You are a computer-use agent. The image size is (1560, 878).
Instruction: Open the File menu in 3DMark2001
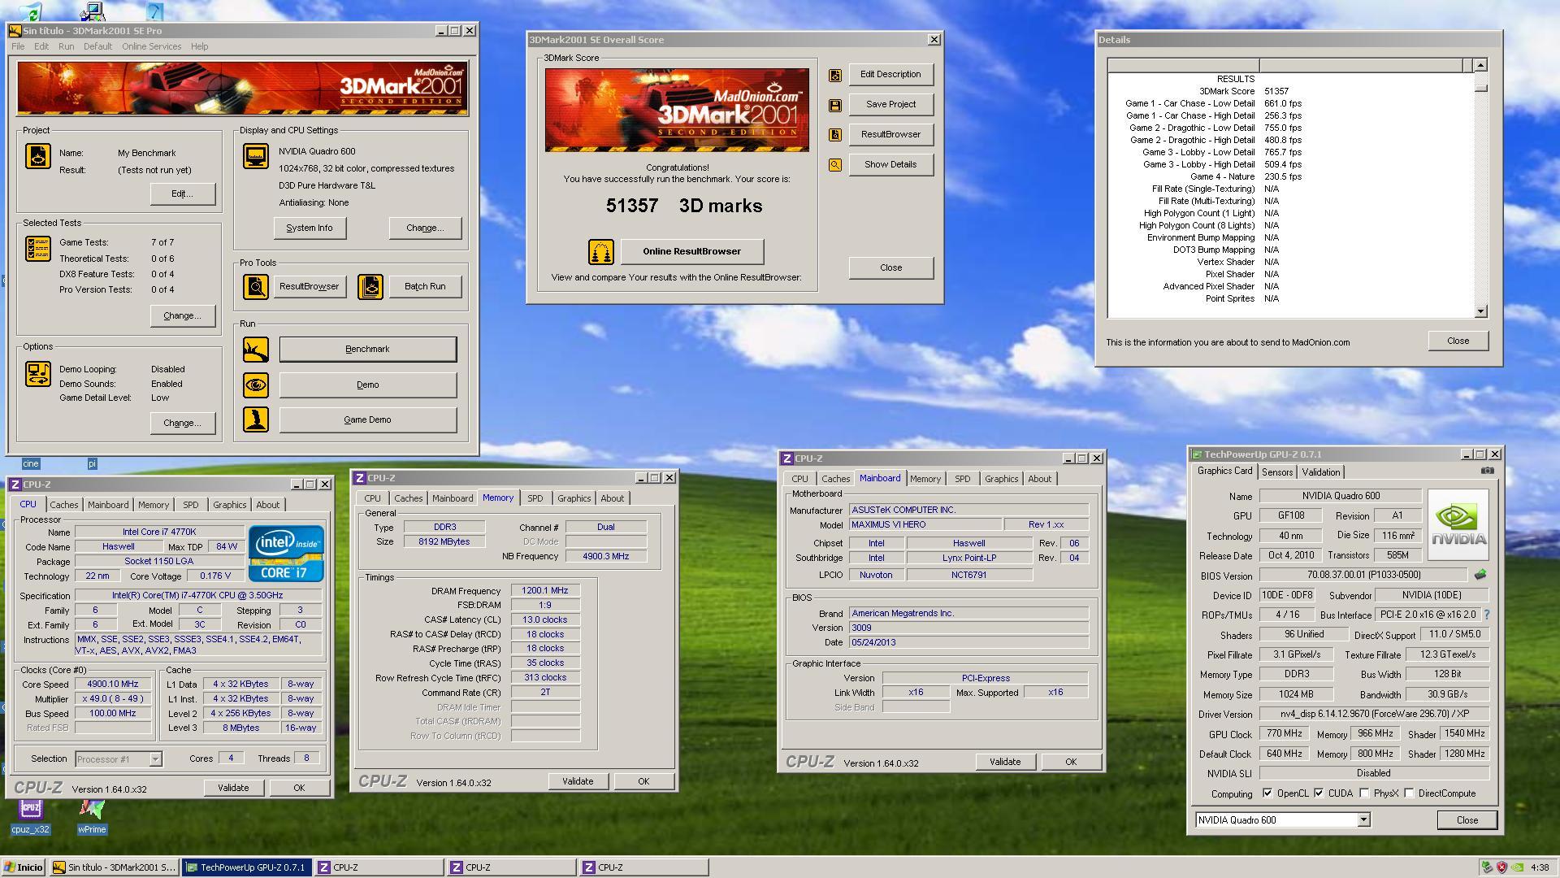[x=18, y=46]
